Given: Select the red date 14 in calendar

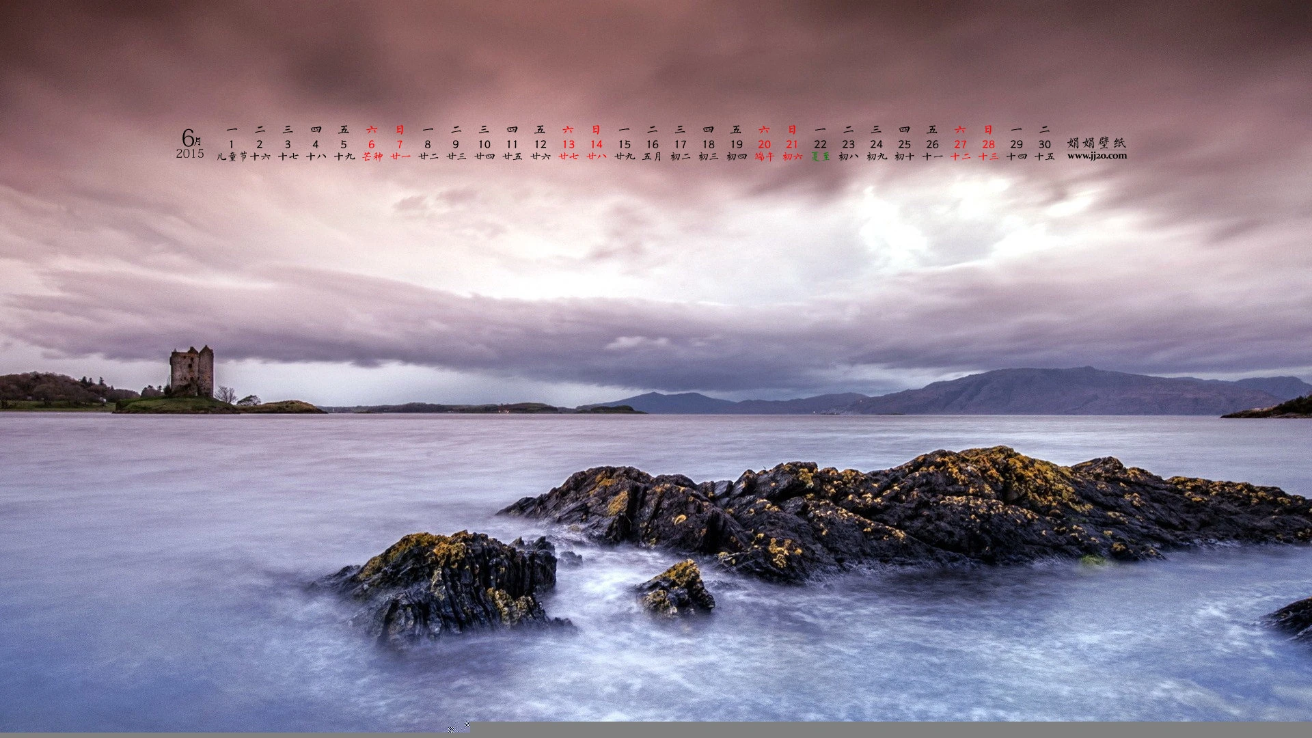Looking at the screenshot, I should tap(597, 144).
